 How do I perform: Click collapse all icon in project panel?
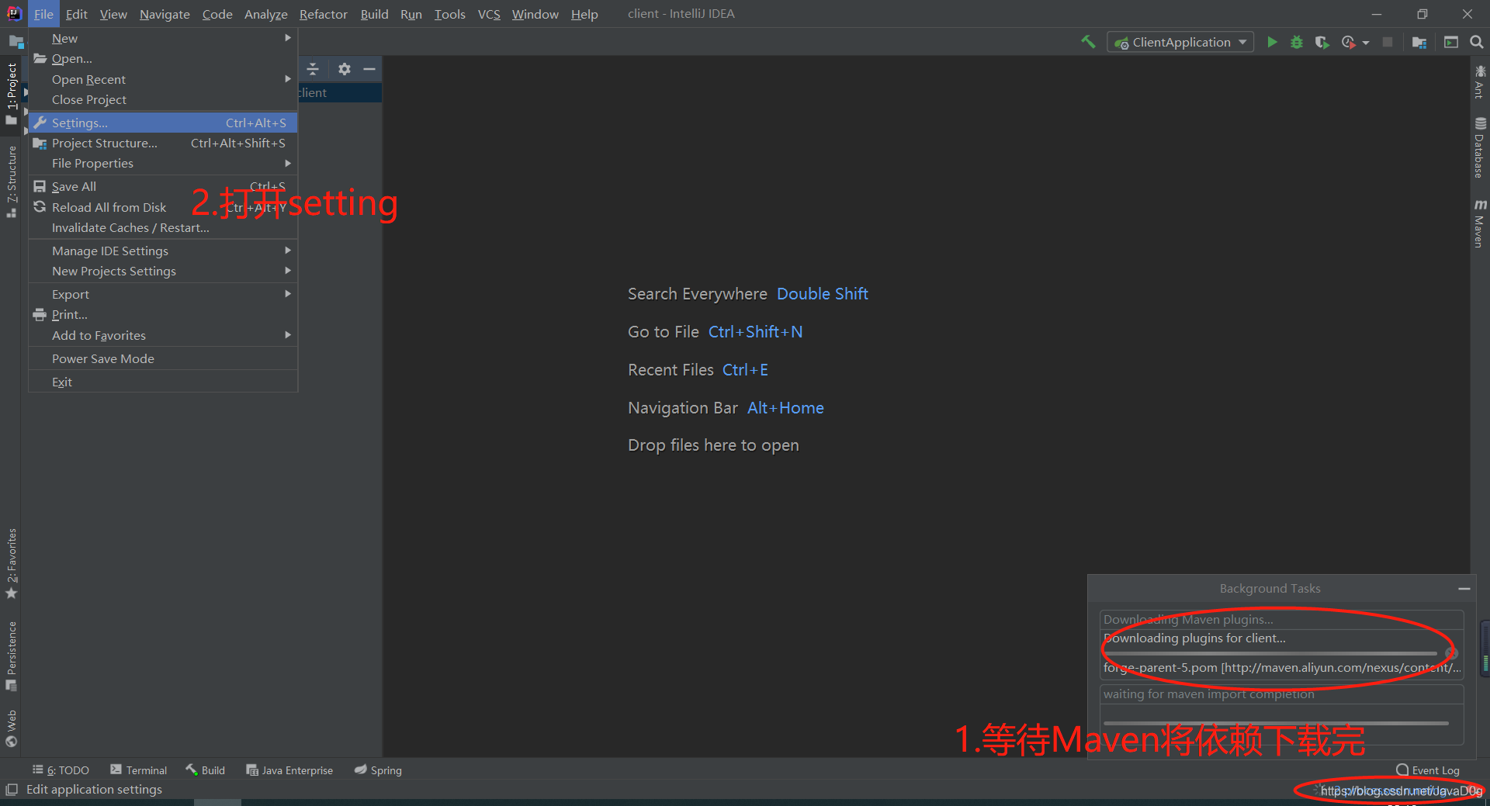tap(313, 69)
